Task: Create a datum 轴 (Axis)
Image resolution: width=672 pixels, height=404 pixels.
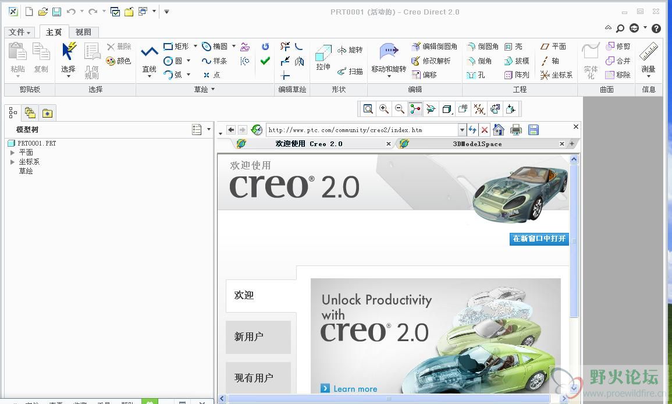Action: pos(550,61)
